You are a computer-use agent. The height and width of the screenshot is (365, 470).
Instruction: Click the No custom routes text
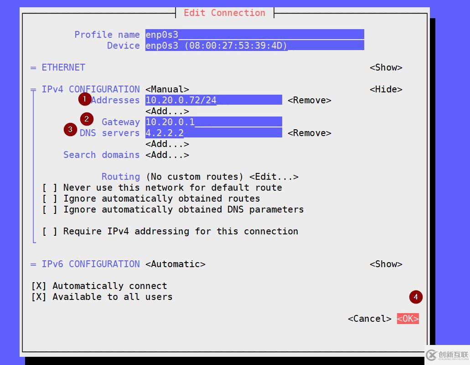pos(194,177)
